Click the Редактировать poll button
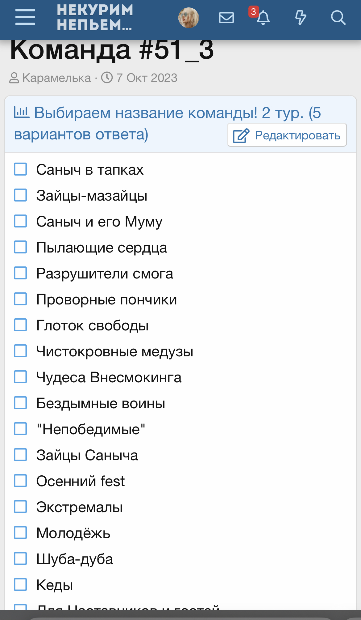361x620 pixels. coord(287,135)
